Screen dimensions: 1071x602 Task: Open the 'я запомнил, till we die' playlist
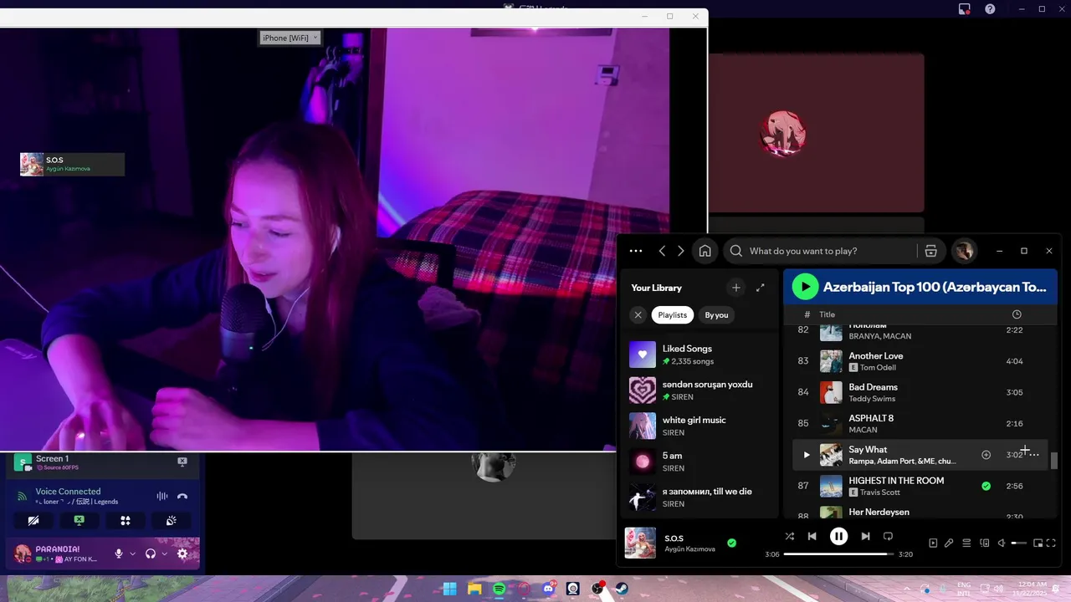pyautogui.click(x=701, y=497)
